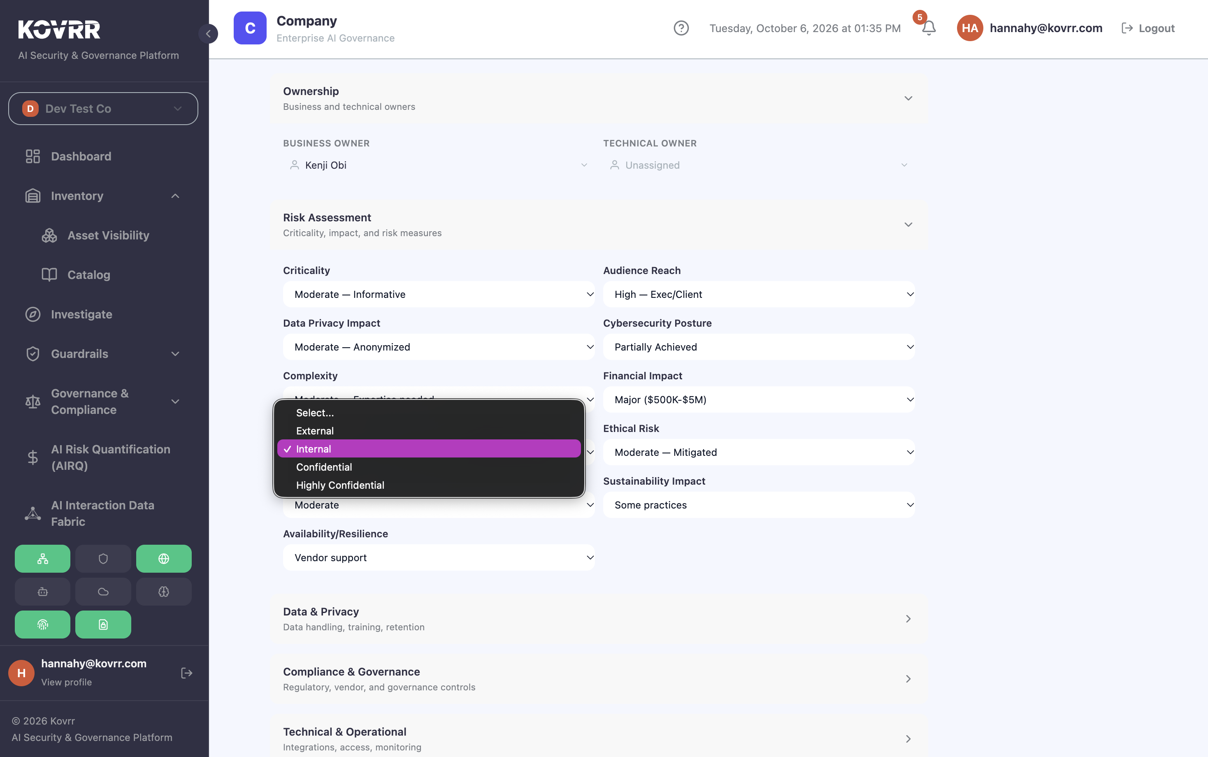Viewport: 1208px width, 757px height.
Task: Click the fingerprint icon tile
Action: coord(42,625)
